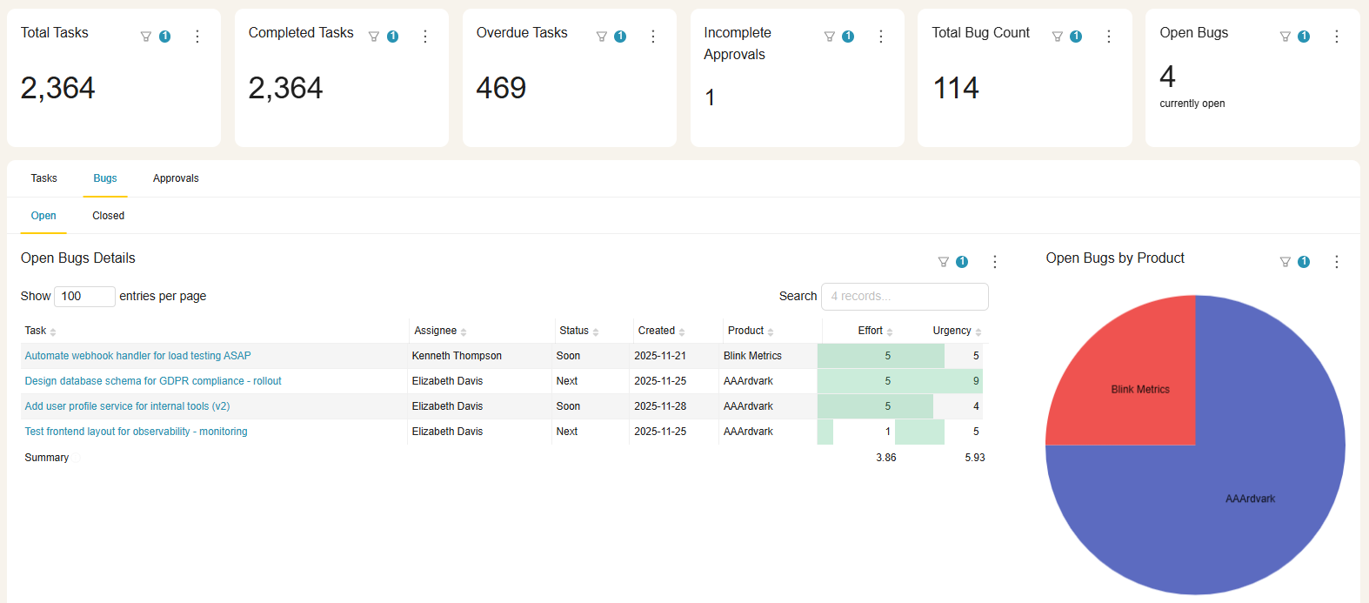Image resolution: width=1369 pixels, height=603 pixels.
Task: Switch to the Approvals tab
Action: coord(176,178)
